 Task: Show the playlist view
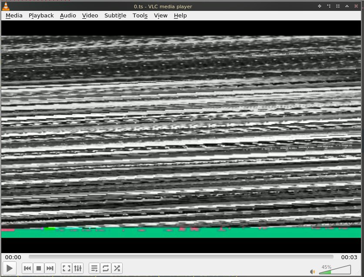[x=94, y=268]
